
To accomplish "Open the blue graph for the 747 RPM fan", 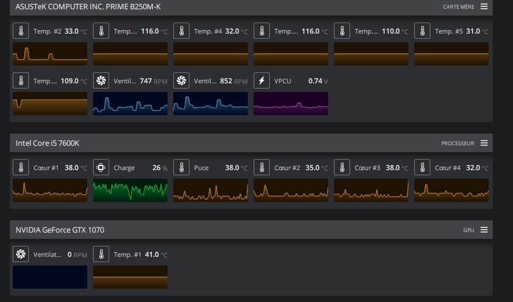I will tap(130, 104).
